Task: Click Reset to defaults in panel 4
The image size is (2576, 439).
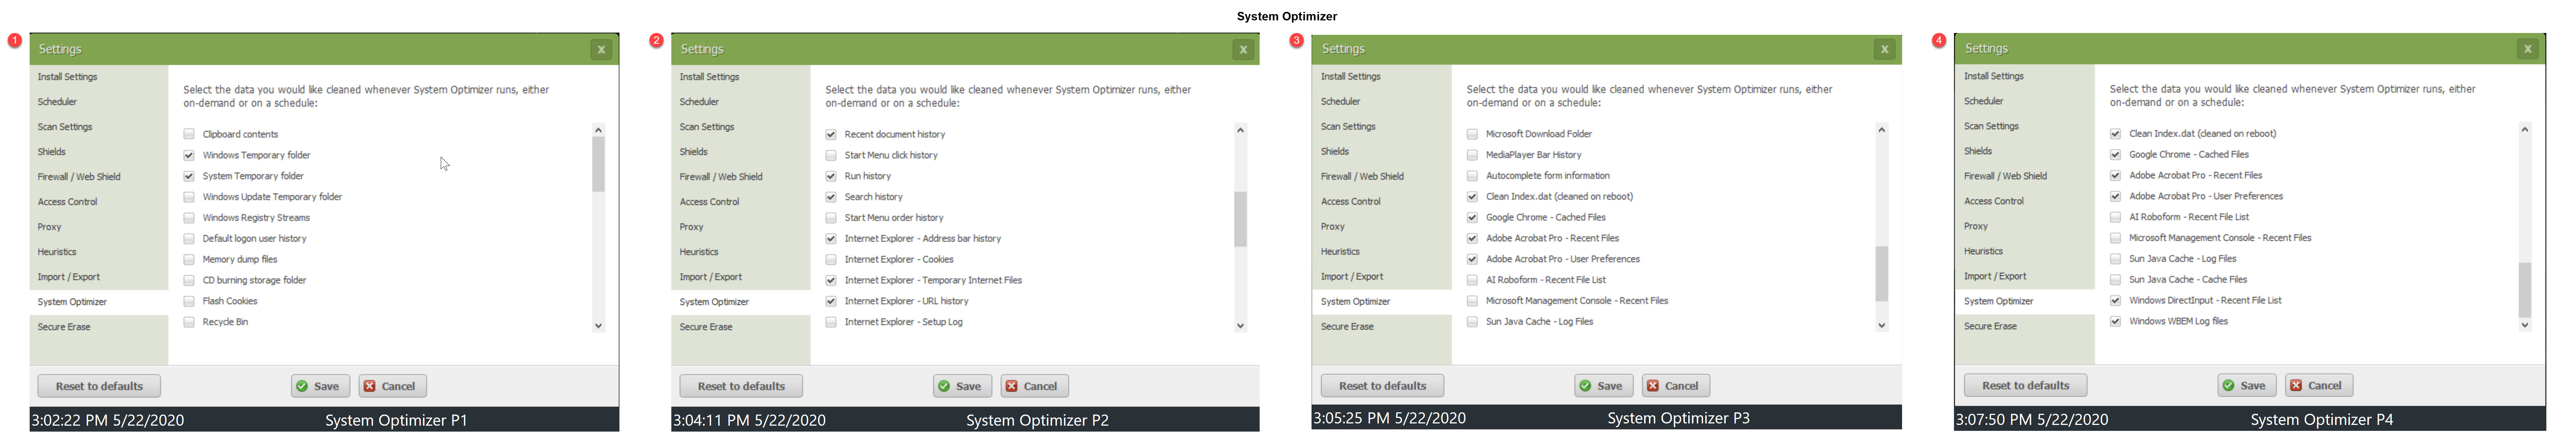Action: tap(2025, 385)
